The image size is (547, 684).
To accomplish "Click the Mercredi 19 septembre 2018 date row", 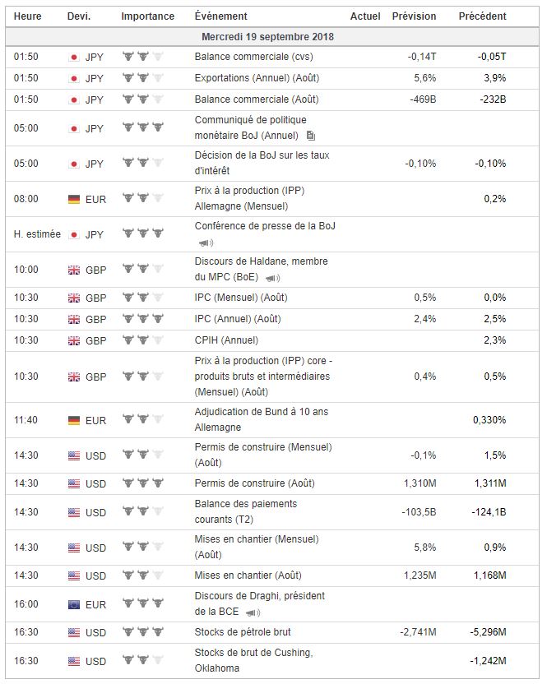I will [267, 37].
